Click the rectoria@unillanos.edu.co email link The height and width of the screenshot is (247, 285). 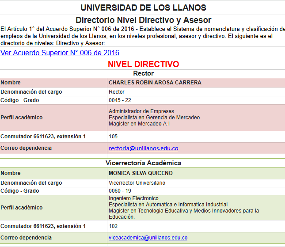tap(143, 148)
